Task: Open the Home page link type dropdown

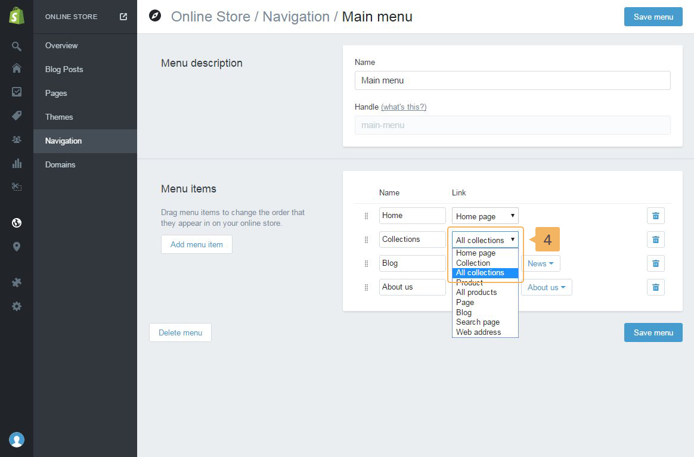Action: (x=485, y=216)
